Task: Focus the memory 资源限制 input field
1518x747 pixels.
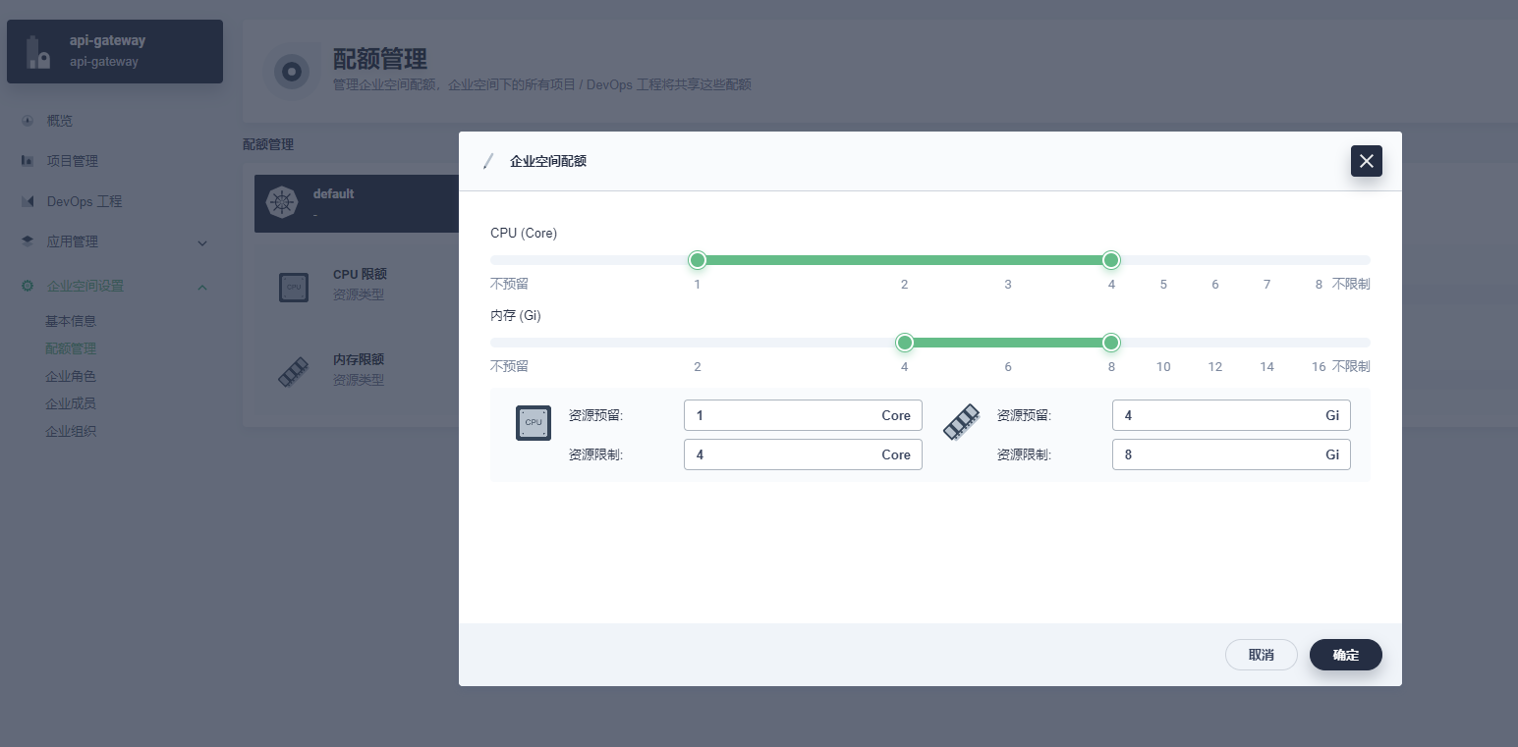Action: [1231, 454]
